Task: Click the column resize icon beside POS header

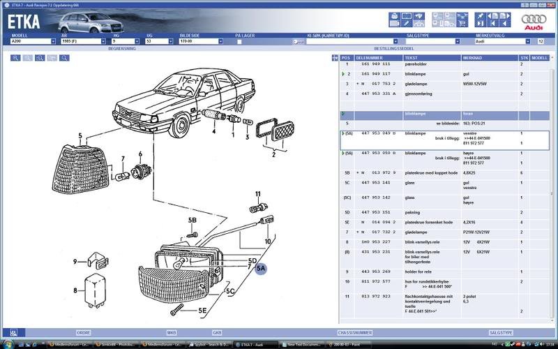Action: 334,58
